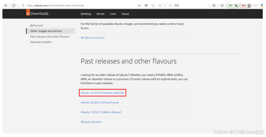Open the browser extensions puzzle icon

[214, 5]
